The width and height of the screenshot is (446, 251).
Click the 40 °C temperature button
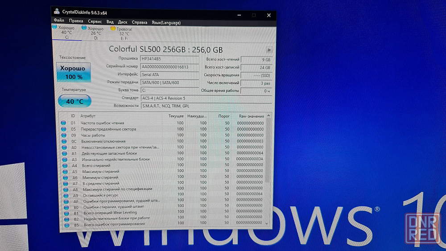click(x=74, y=101)
